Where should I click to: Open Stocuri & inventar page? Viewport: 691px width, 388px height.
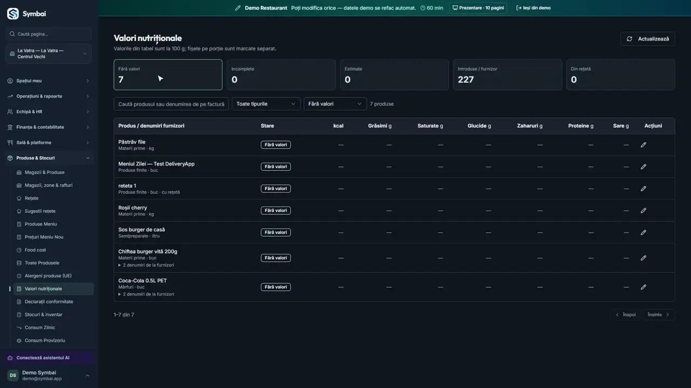point(52,315)
